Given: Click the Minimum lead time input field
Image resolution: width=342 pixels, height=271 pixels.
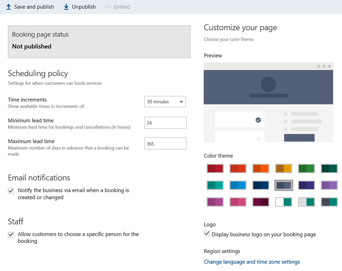Looking at the screenshot, I should click(165, 123).
